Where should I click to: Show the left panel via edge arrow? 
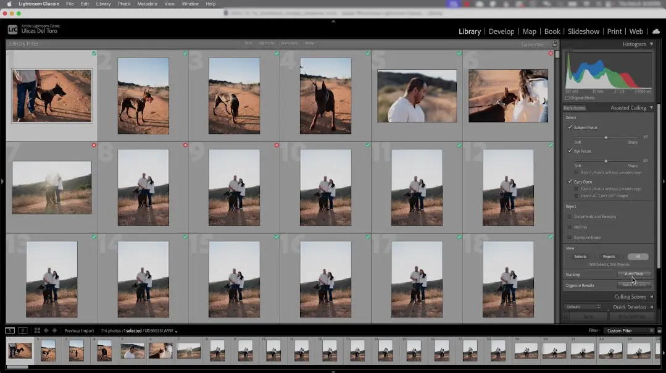[2, 182]
